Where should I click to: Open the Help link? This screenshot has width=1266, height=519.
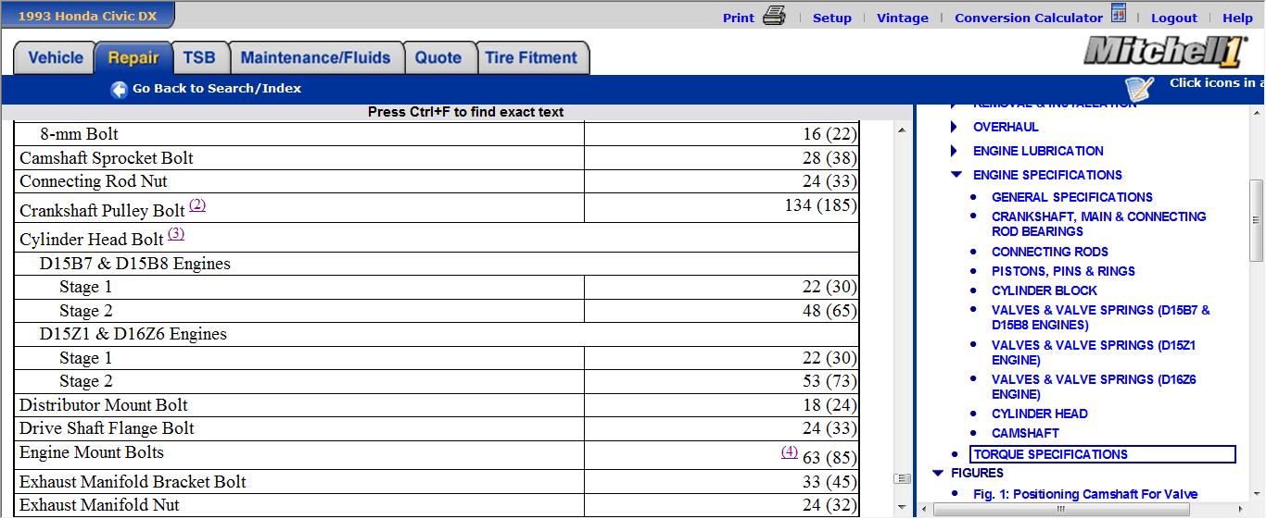click(1237, 18)
